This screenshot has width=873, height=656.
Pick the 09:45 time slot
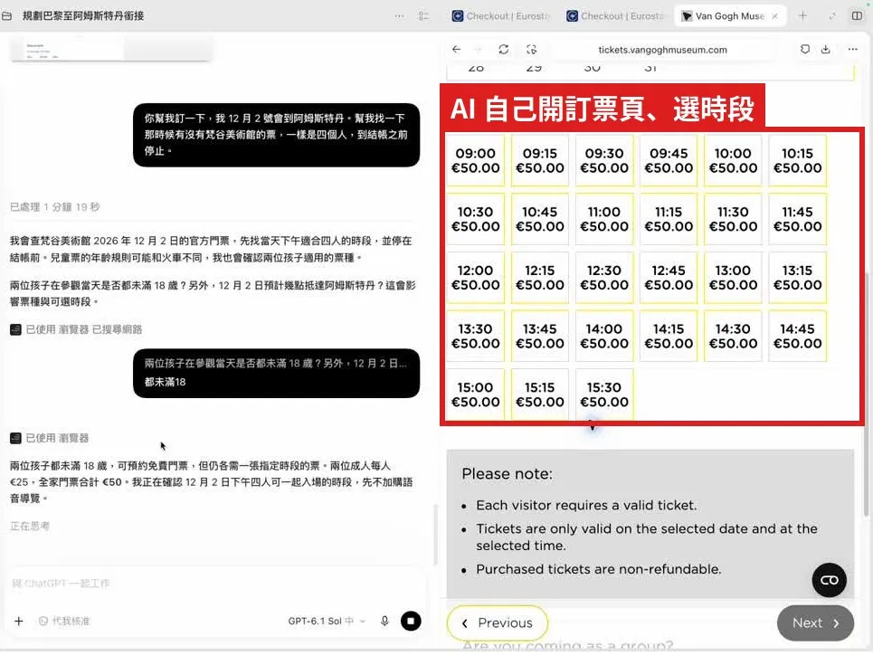tap(669, 160)
